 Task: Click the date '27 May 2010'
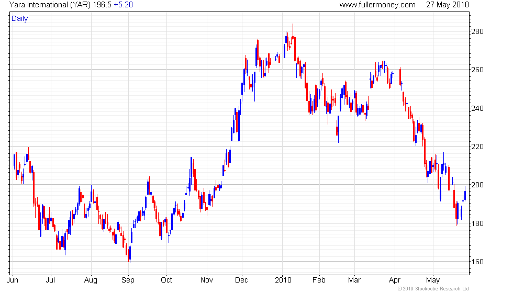(x=447, y=5)
